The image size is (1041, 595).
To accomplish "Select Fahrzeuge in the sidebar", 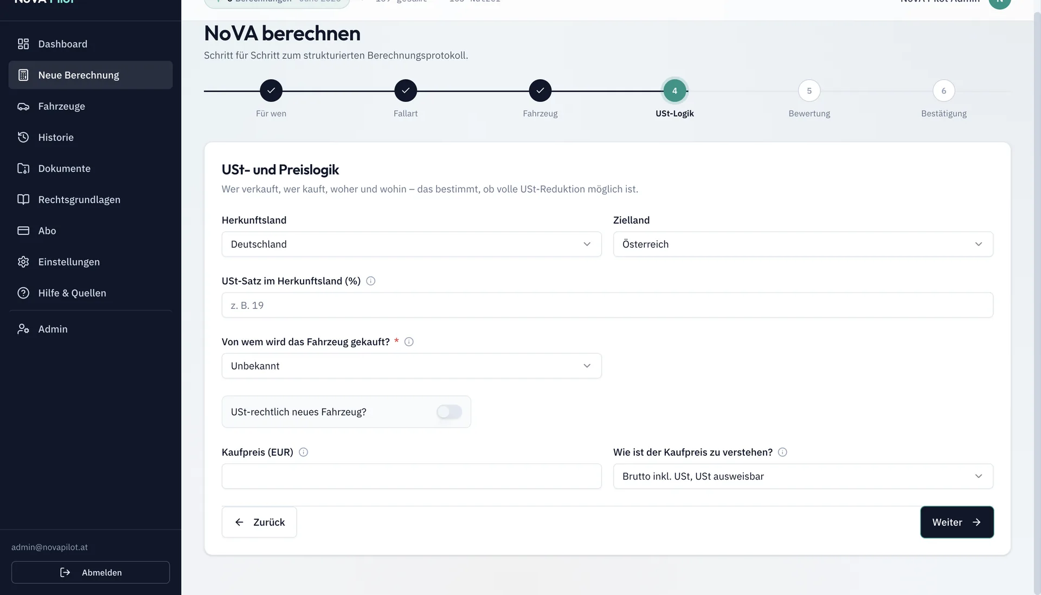I will 91,106.
